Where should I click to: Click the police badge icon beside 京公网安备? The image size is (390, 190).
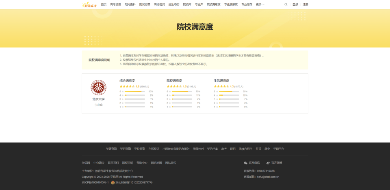click(113, 183)
